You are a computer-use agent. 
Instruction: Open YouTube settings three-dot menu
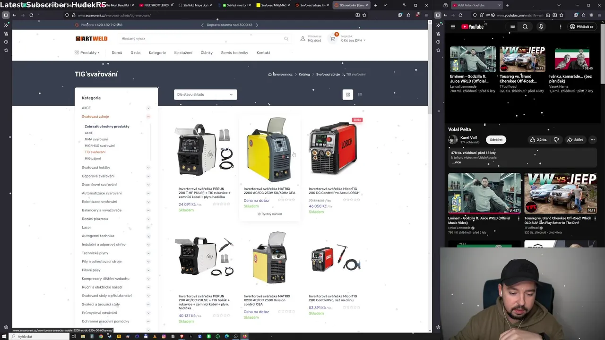[561, 27]
